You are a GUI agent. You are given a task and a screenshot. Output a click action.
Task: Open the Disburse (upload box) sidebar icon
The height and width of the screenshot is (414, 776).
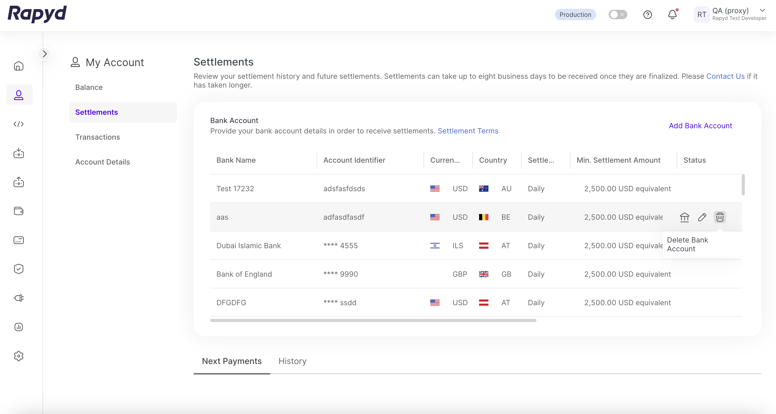coord(19,182)
